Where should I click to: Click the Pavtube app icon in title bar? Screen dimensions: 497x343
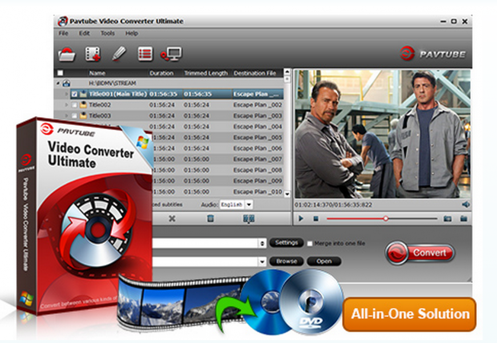(x=63, y=21)
